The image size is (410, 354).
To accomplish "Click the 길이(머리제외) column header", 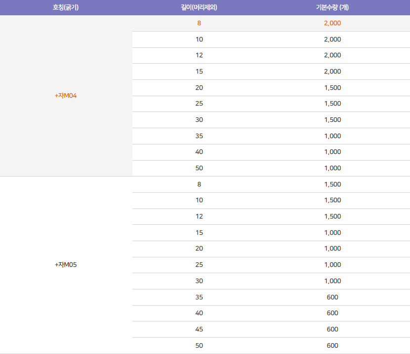I will (199, 7).
